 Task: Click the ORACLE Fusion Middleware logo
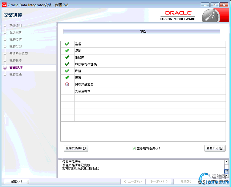(177, 16)
